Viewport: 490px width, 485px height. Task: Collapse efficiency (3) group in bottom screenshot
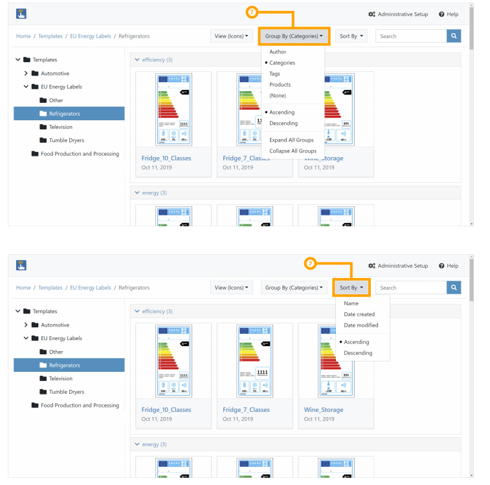137,311
